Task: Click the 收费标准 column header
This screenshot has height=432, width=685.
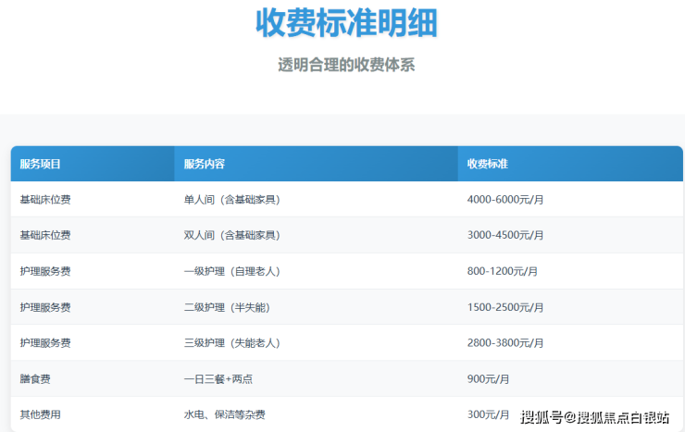Action: click(x=487, y=164)
